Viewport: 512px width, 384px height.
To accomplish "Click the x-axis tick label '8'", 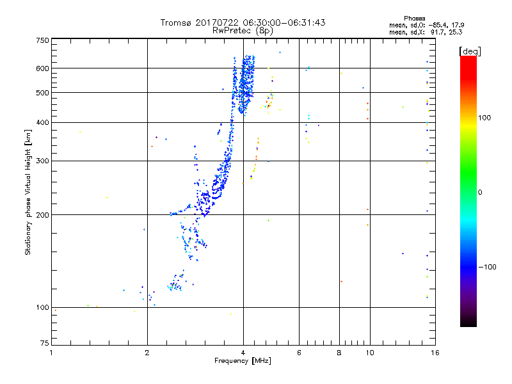I will click(339, 353).
